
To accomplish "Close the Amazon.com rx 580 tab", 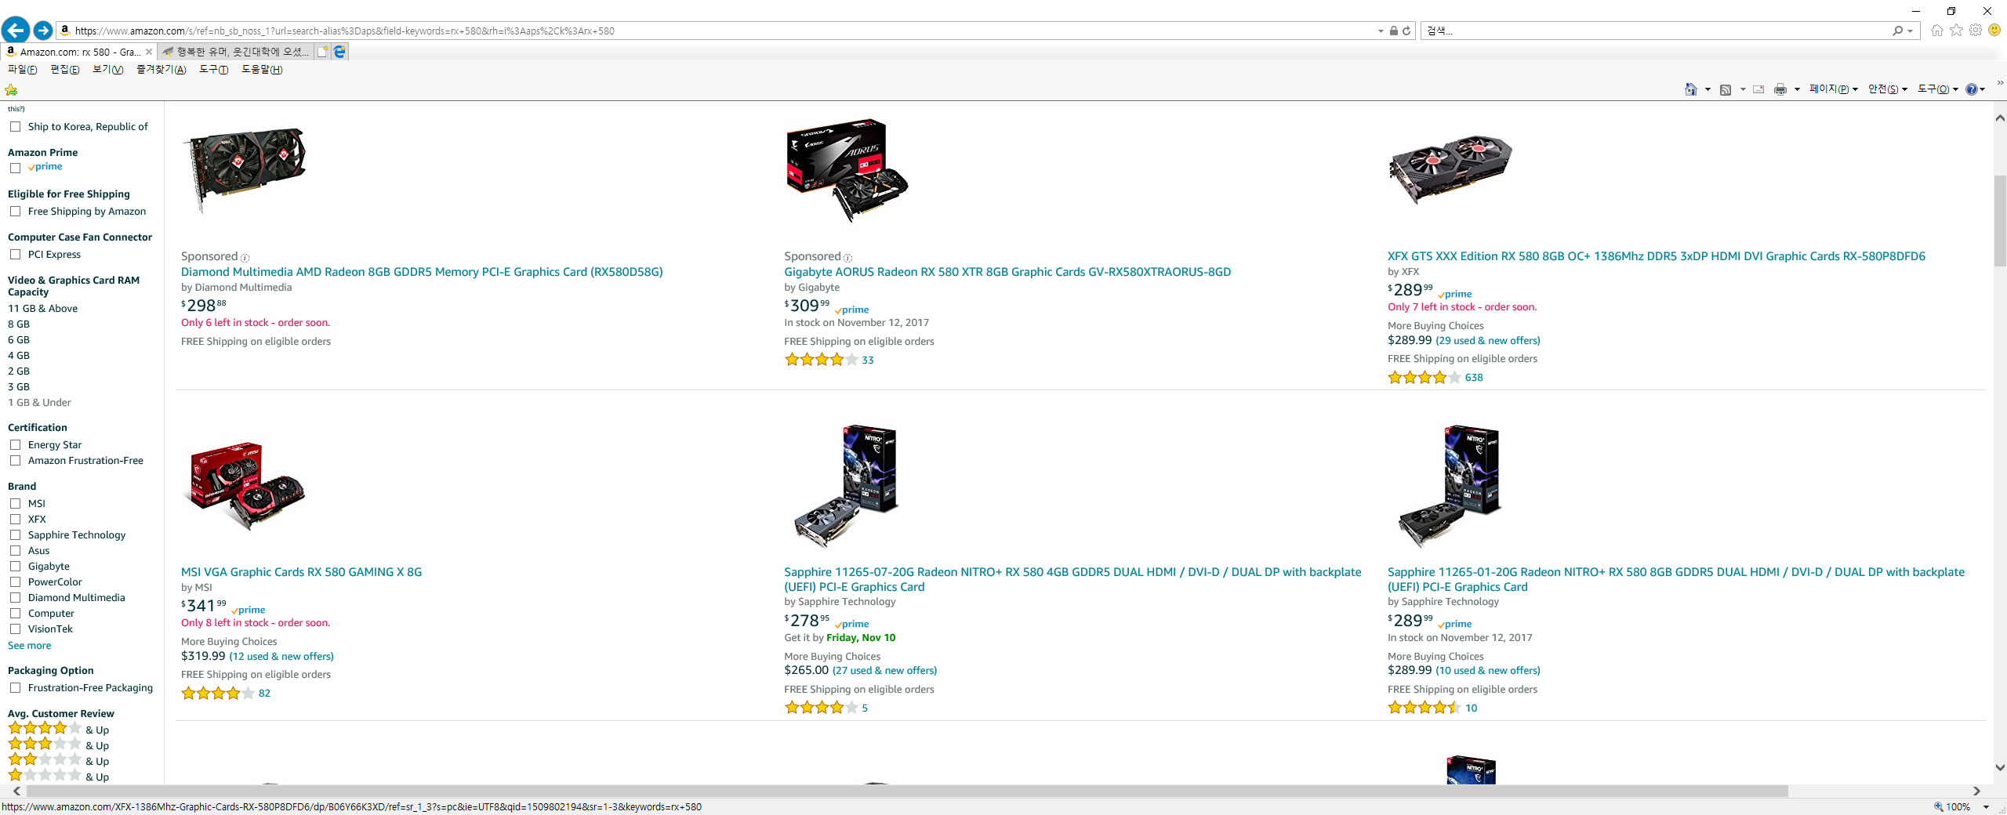I will (x=149, y=52).
